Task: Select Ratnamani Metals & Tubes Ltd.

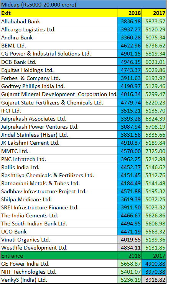Action: tap(59, 183)
